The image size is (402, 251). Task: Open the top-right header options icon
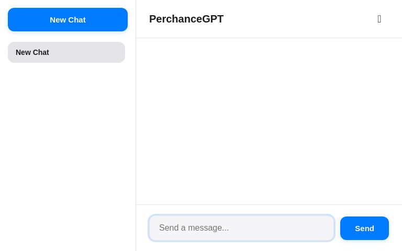(x=379, y=19)
